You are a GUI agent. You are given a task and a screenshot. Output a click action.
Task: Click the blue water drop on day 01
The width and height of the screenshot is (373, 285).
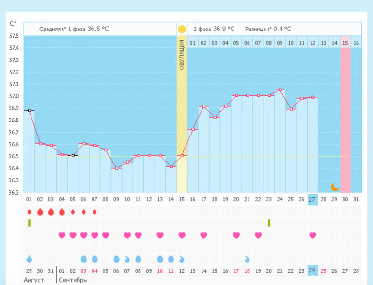[29, 259]
